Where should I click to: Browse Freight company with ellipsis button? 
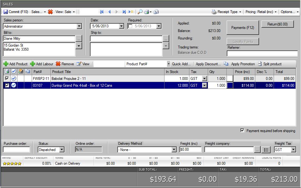257,150
